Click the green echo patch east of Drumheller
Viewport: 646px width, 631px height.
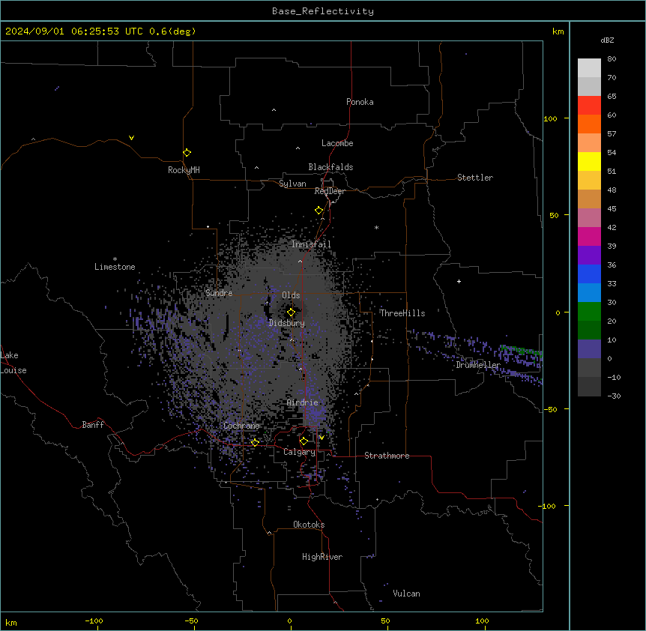point(521,351)
